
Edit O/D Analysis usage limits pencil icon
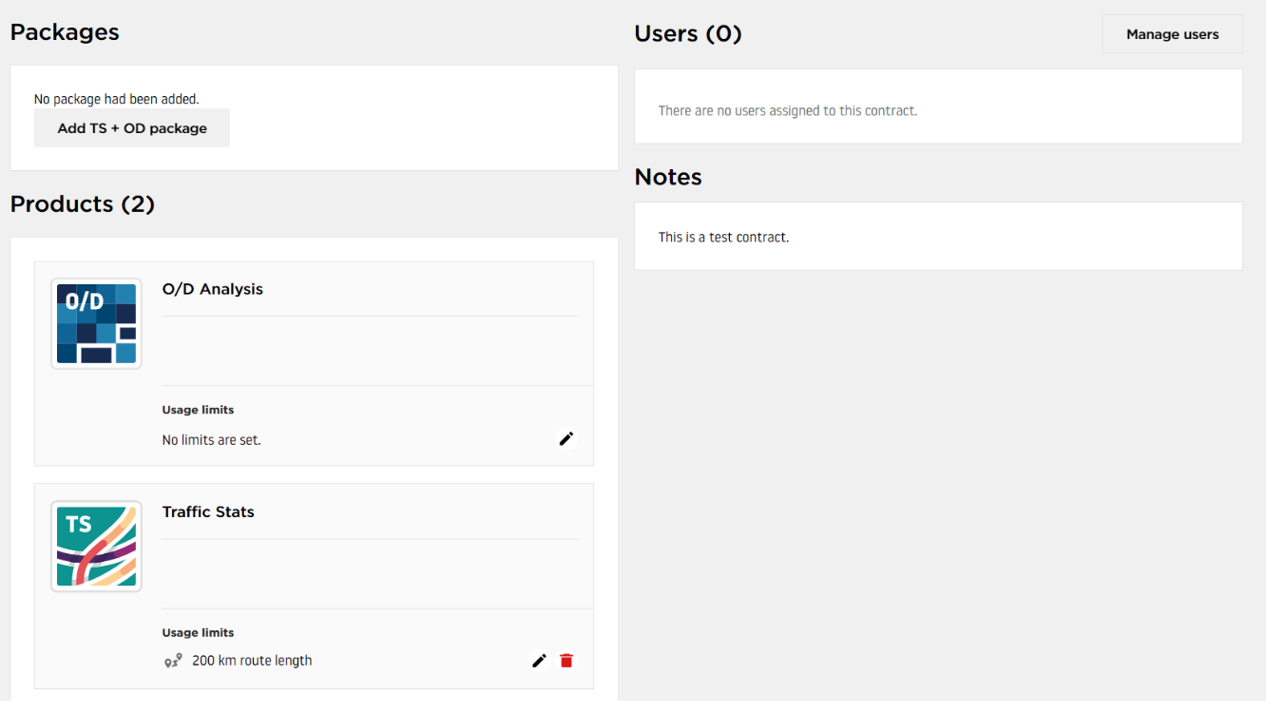click(566, 438)
